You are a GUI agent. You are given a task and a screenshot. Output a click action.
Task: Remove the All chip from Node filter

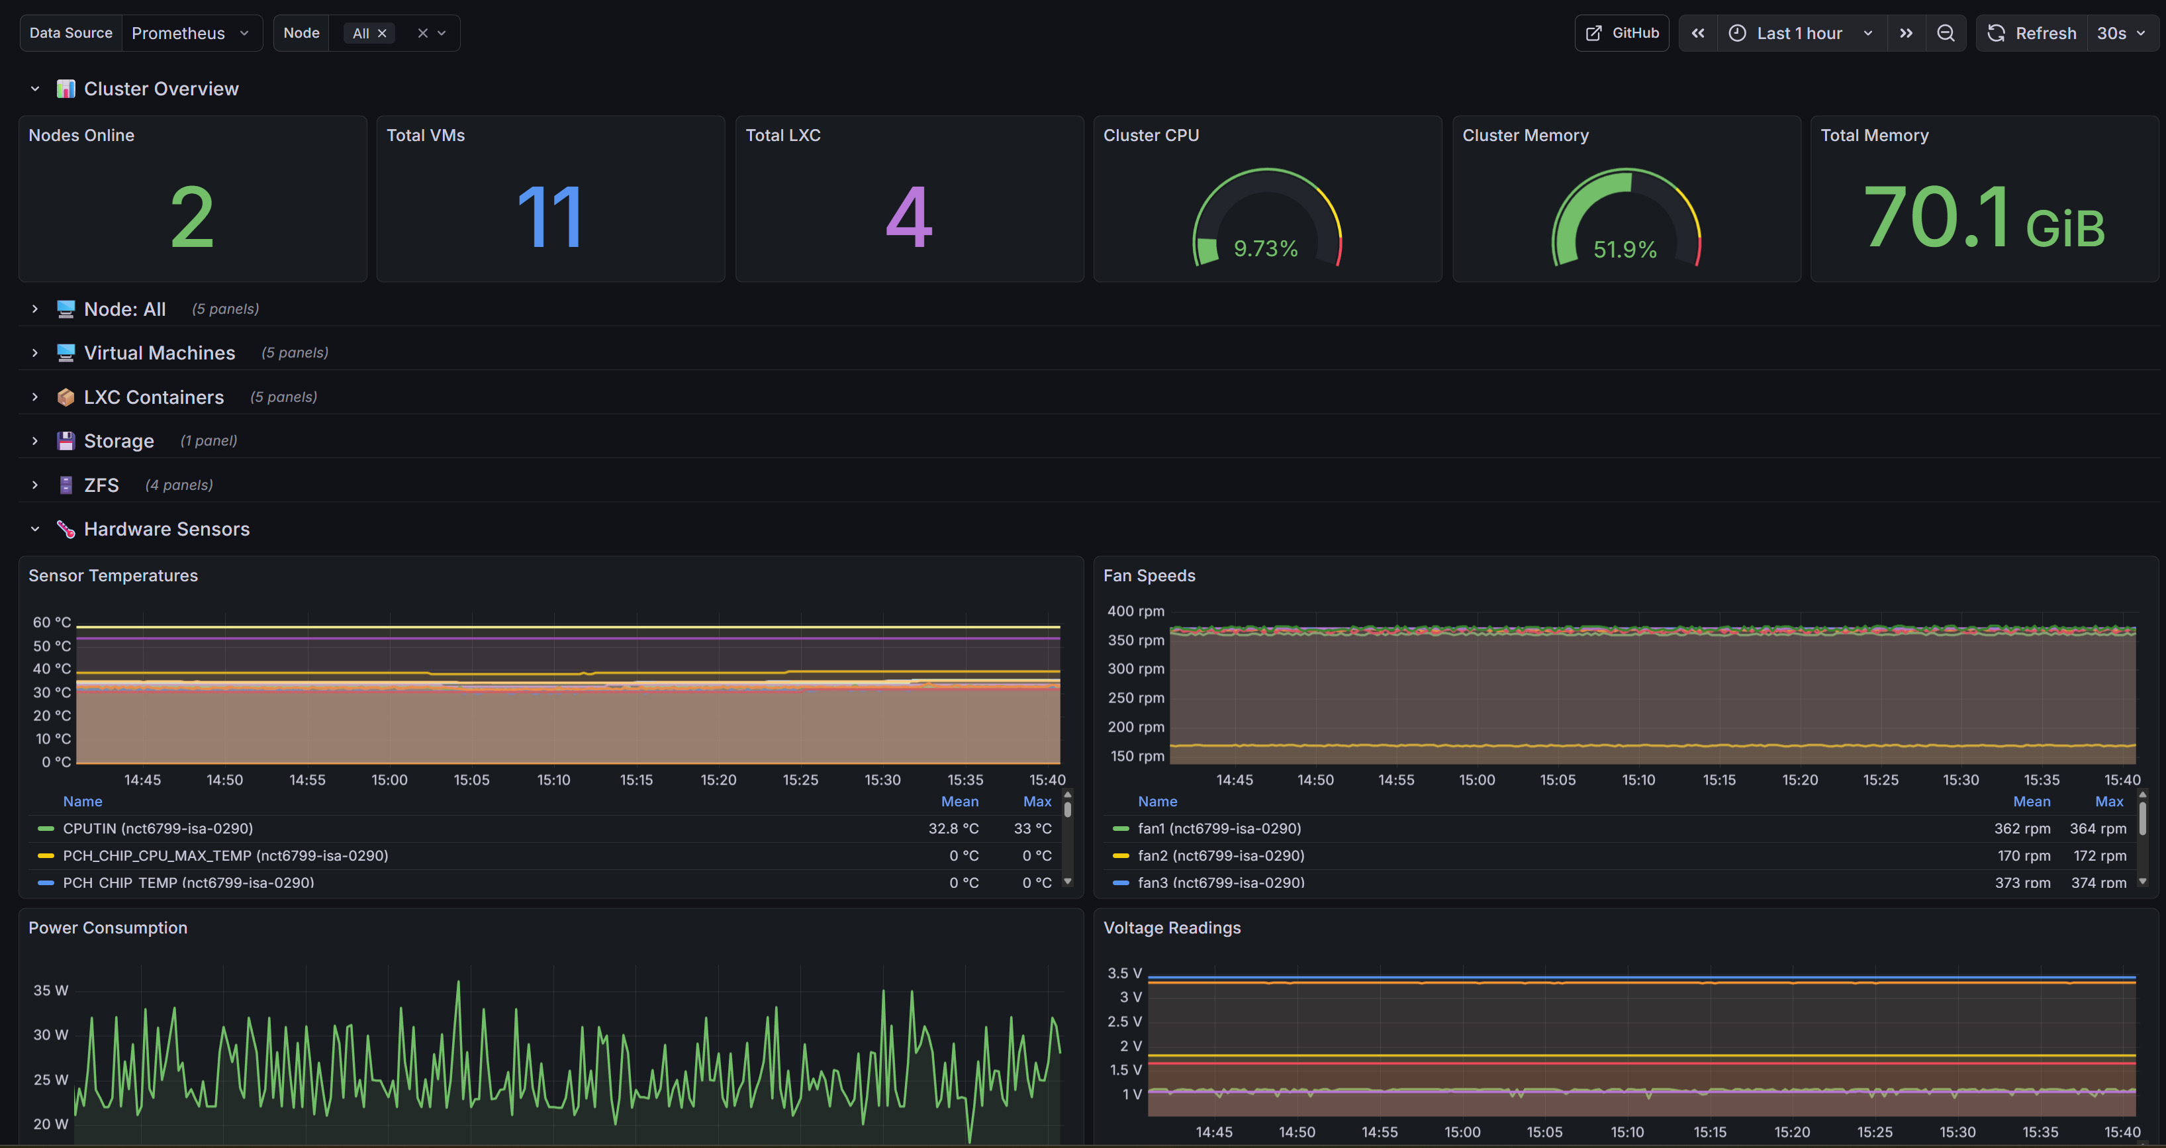point(382,33)
